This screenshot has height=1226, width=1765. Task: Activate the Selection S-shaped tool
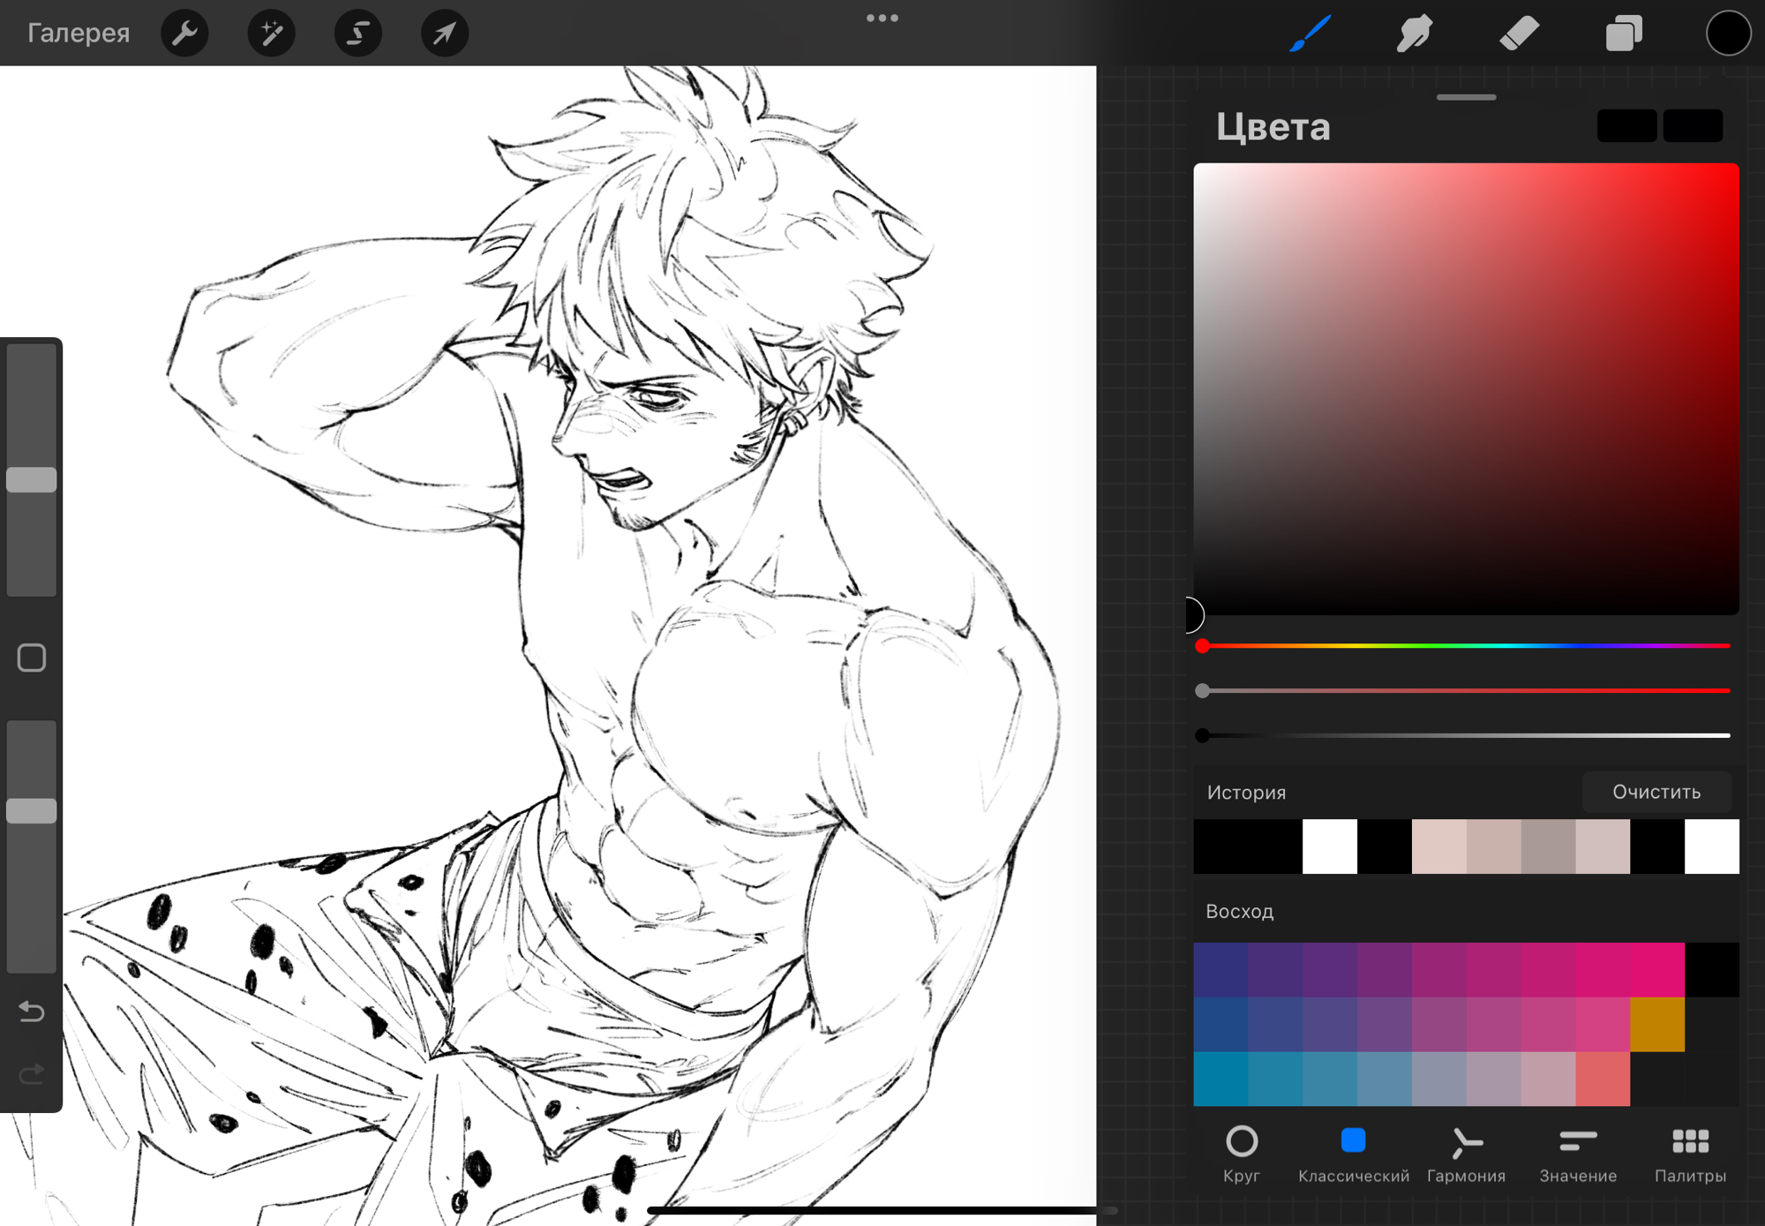pyautogui.click(x=357, y=34)
